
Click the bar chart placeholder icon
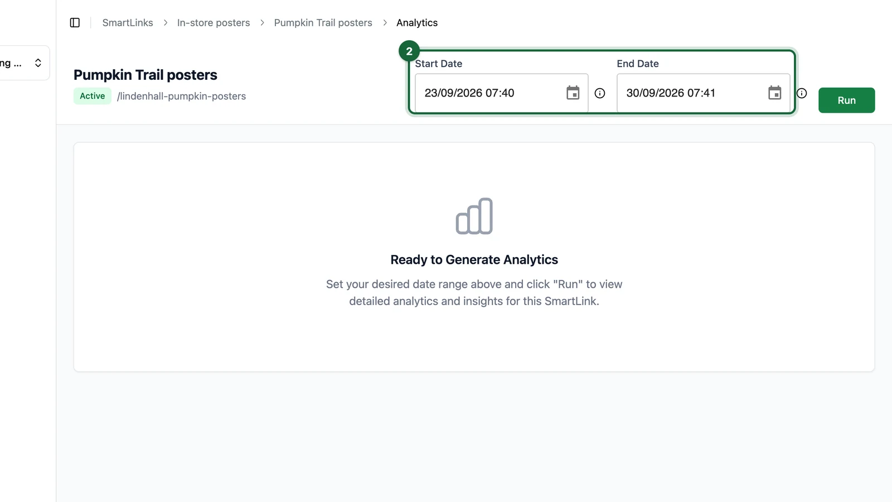point(474,216)
